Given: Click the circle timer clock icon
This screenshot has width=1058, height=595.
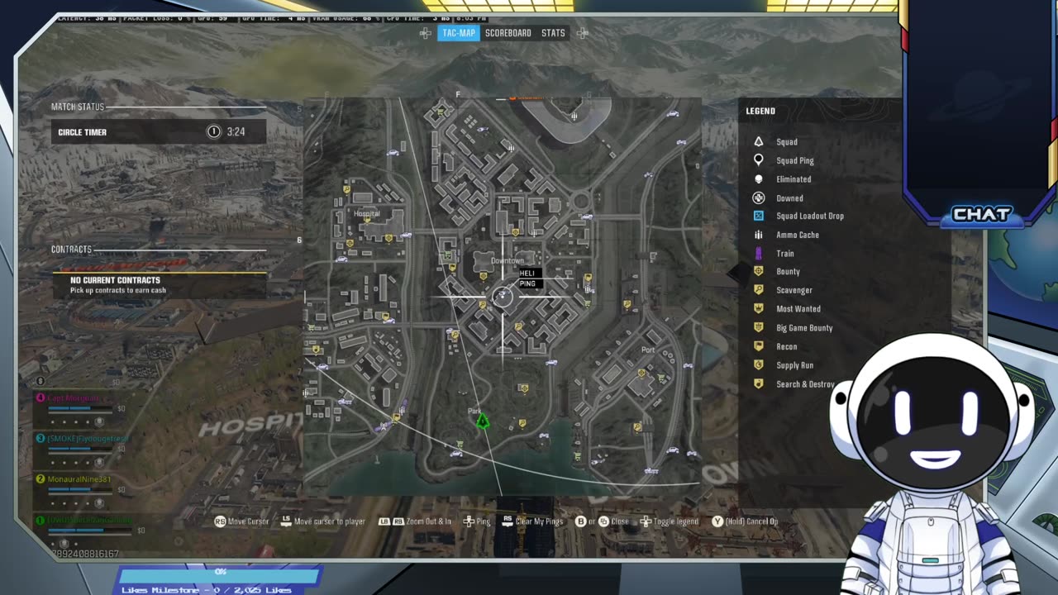Looking at the screenshot, I should 213,131.
